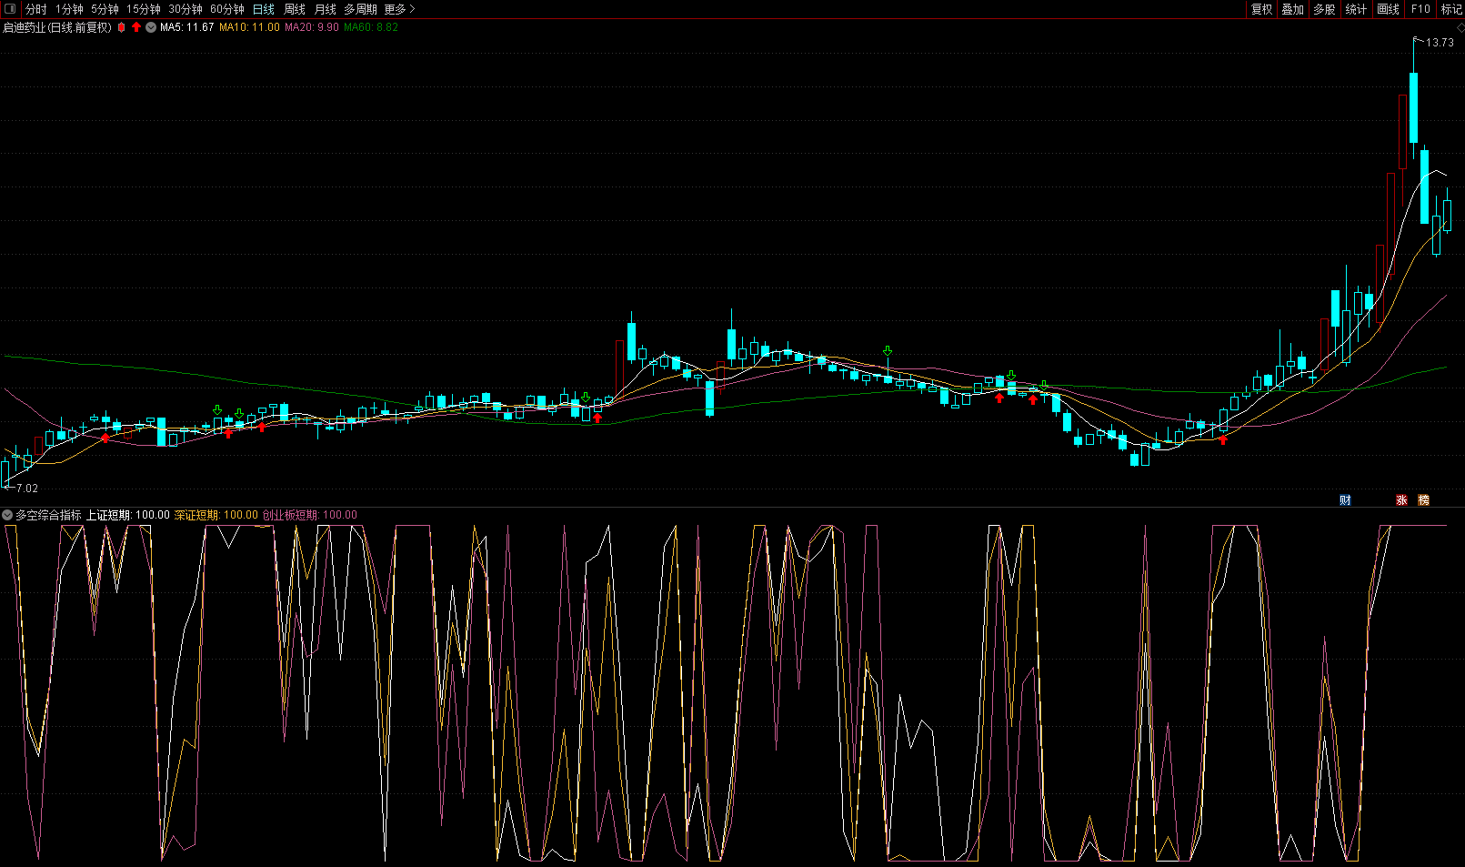Click the 叠加 overlay button
Screen dimensions: 1465x867
pos(1293,9)
